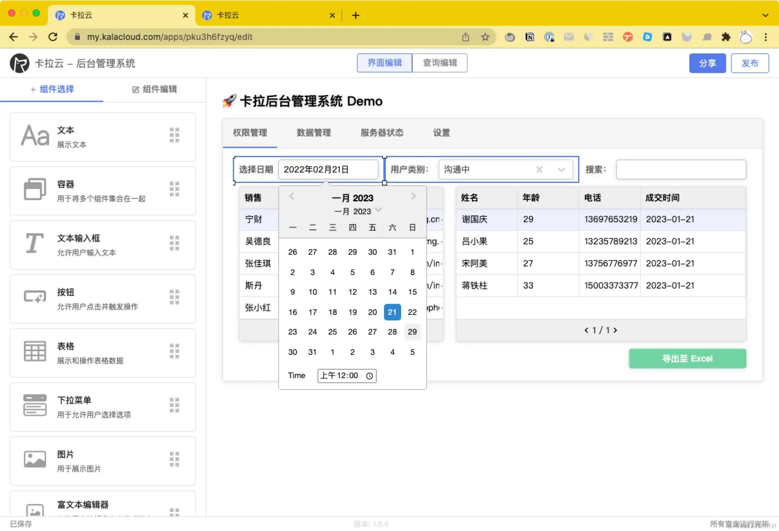Click the 图片 component icon

click(35, 459)
